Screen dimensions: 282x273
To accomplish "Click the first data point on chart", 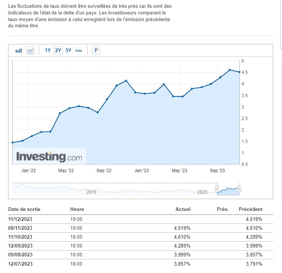I will (x=13, y=143).
